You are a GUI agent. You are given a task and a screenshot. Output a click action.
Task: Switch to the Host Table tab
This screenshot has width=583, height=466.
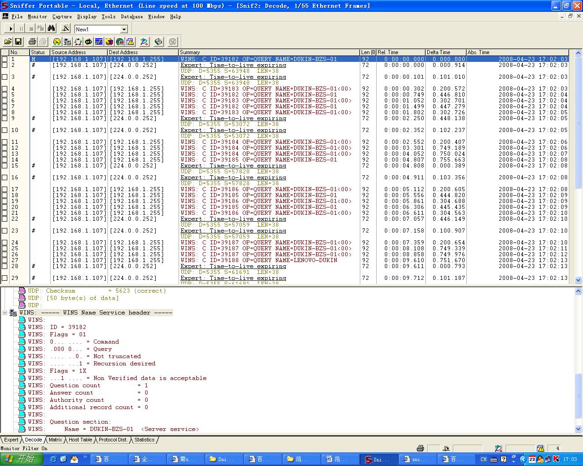point(80,440)
